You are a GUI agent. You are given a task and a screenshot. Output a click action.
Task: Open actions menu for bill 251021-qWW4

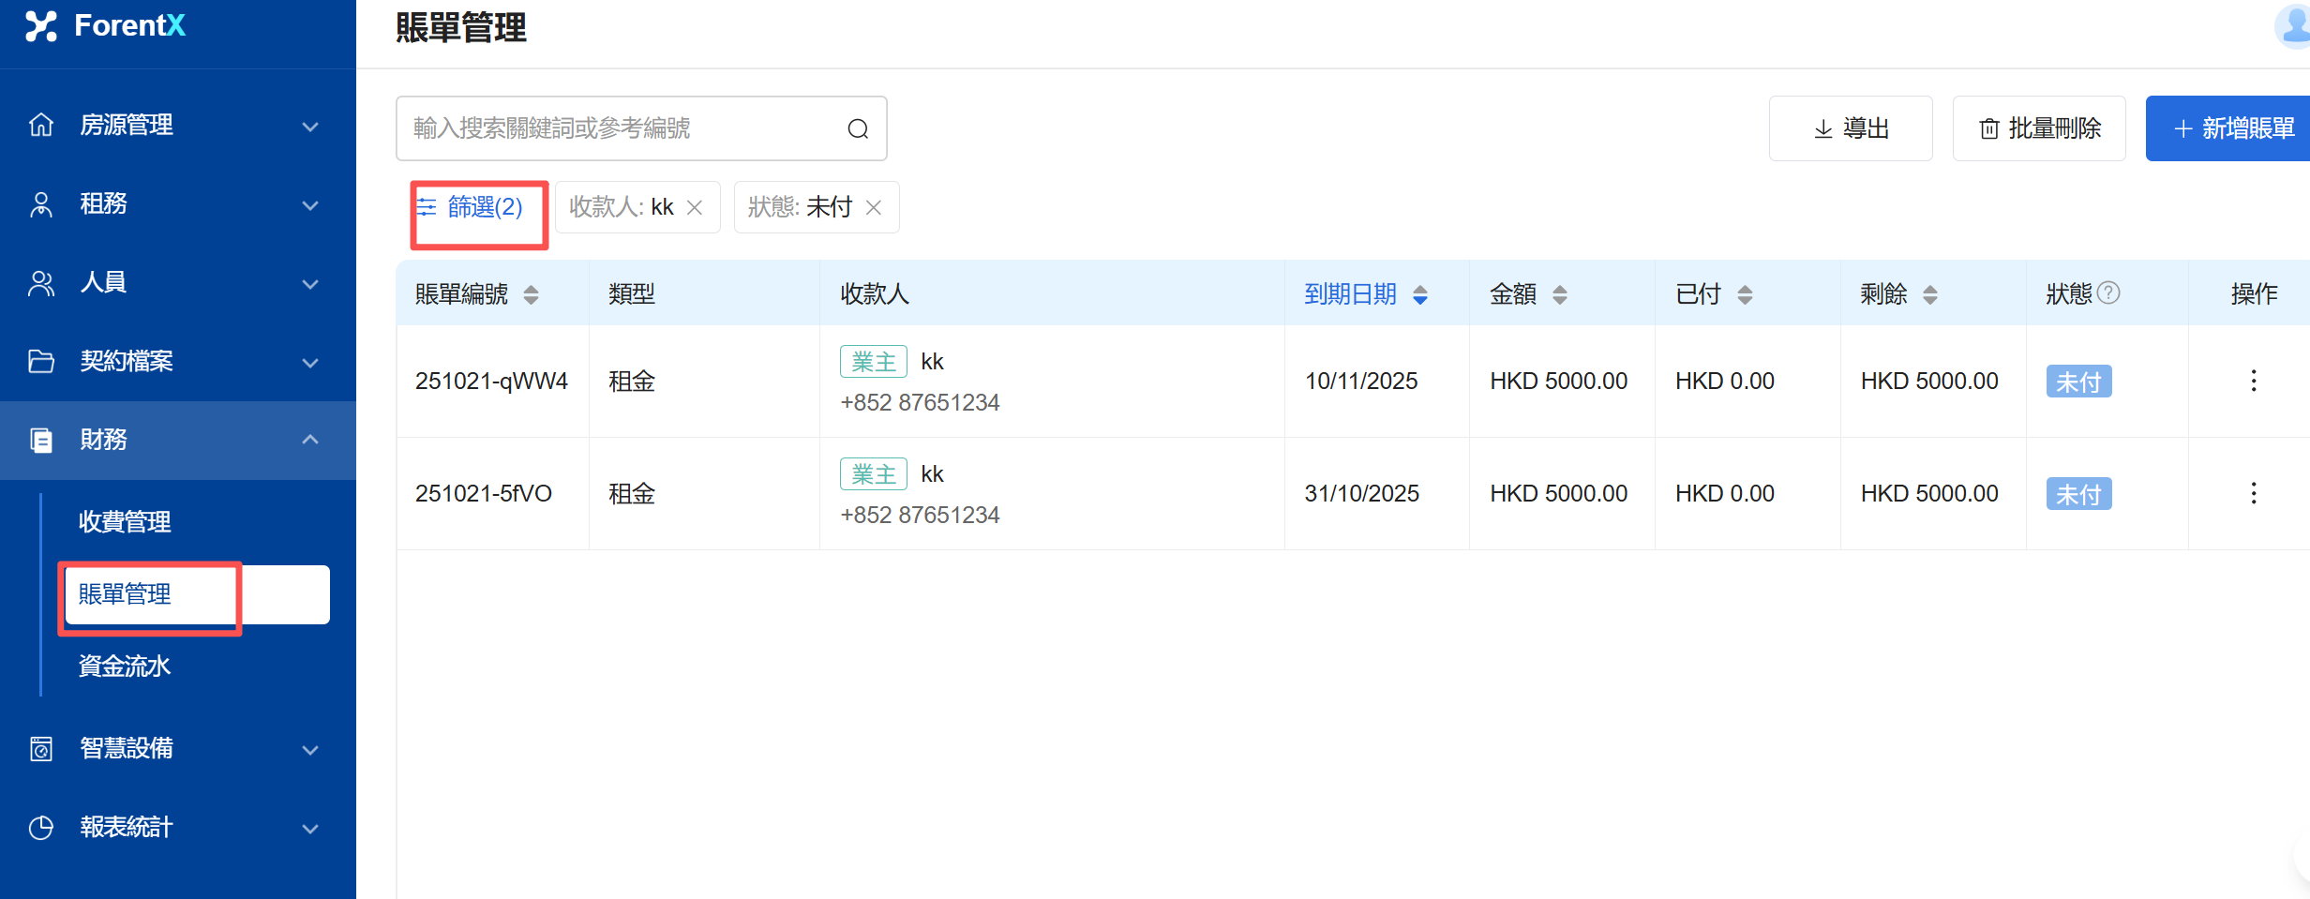pyautogui.click(x=2253, y=381)
